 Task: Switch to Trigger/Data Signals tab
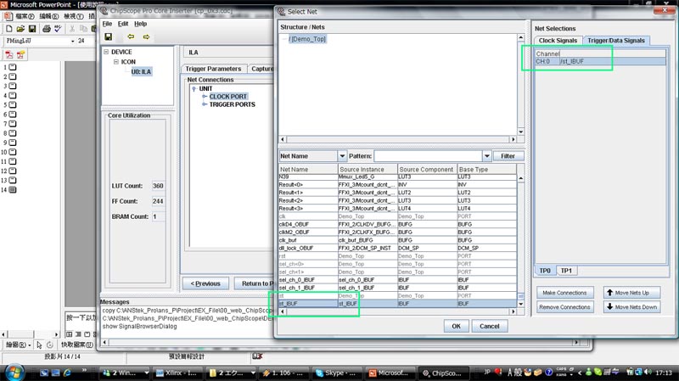pos(616,40)
